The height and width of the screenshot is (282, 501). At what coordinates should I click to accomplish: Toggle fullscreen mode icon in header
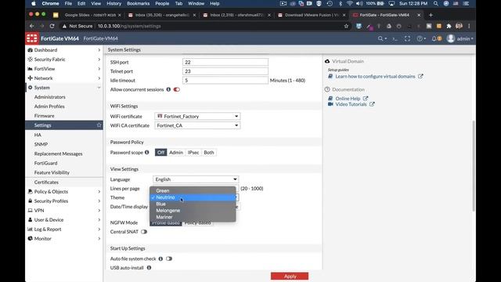point(407,38)
